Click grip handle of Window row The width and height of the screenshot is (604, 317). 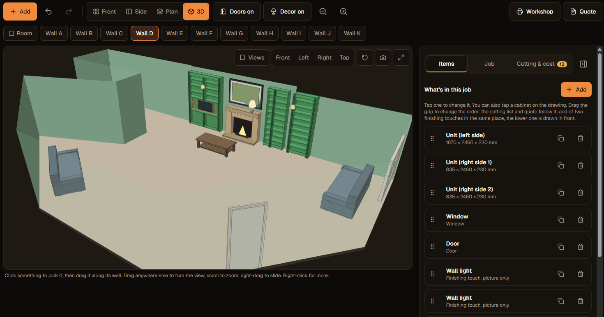[x=432, y=220]
